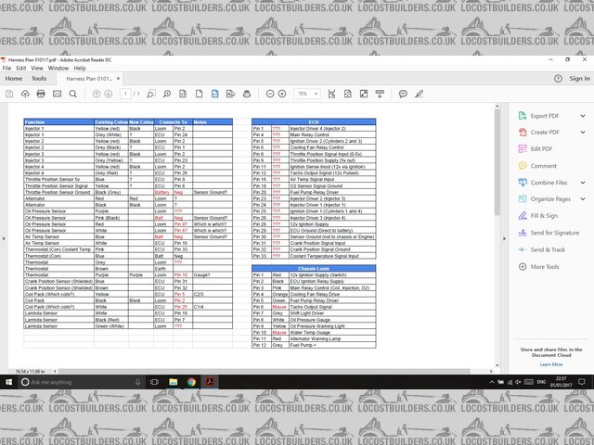Click the stamp tool icon
The height and width of the screenshot is (445, 594).
pos(247,94)
